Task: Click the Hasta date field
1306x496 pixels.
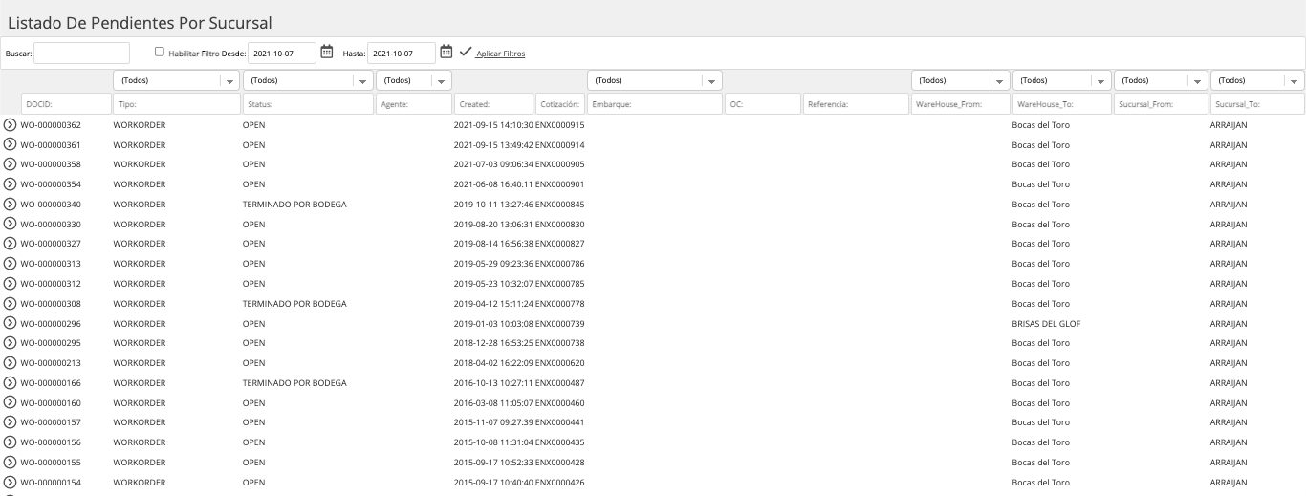Action: [x=402, y=53]
